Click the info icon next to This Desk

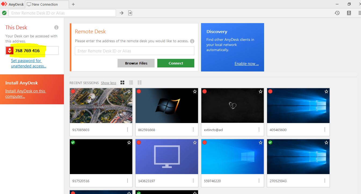tap(56, 27)
